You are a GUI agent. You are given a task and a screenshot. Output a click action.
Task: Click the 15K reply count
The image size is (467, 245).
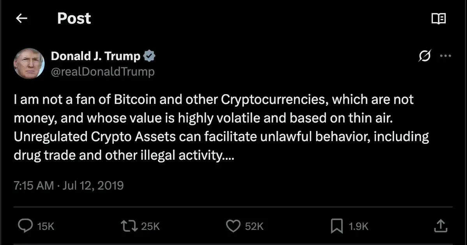tap(46, 226)
